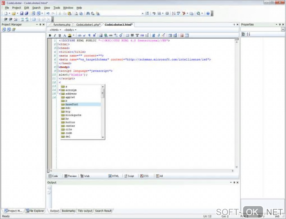Save the file with the disk icon
The image size is (286, 219).
coord(22,13)
